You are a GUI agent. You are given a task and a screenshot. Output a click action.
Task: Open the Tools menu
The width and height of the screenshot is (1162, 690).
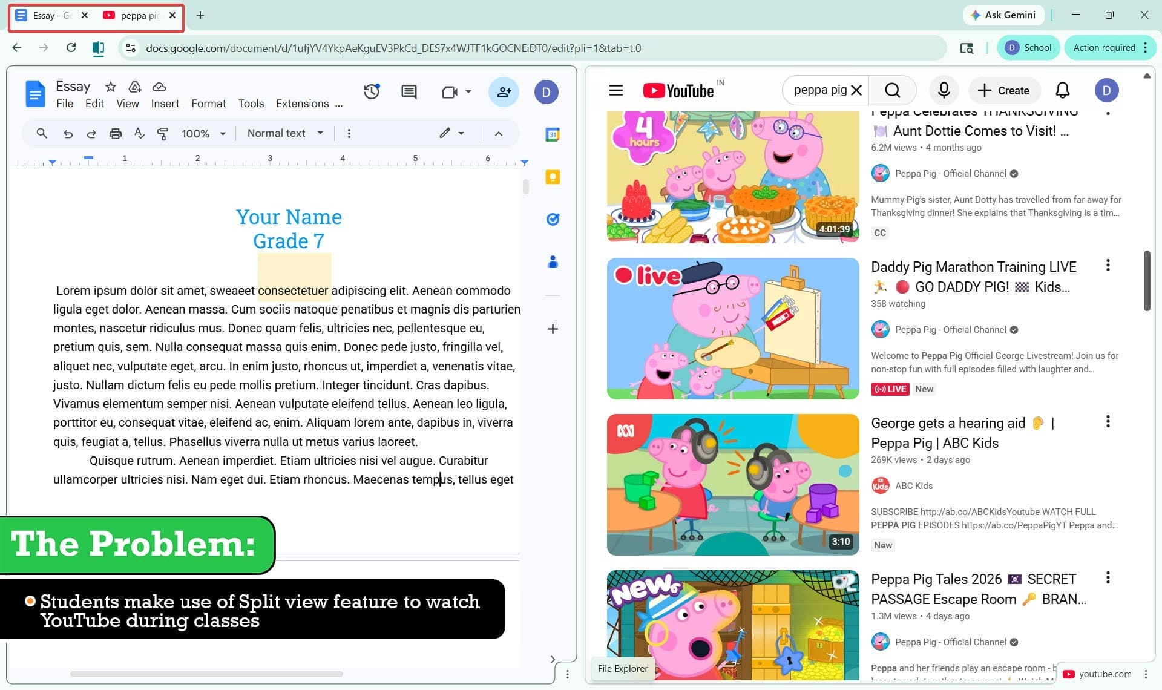(x=251, y=103)
